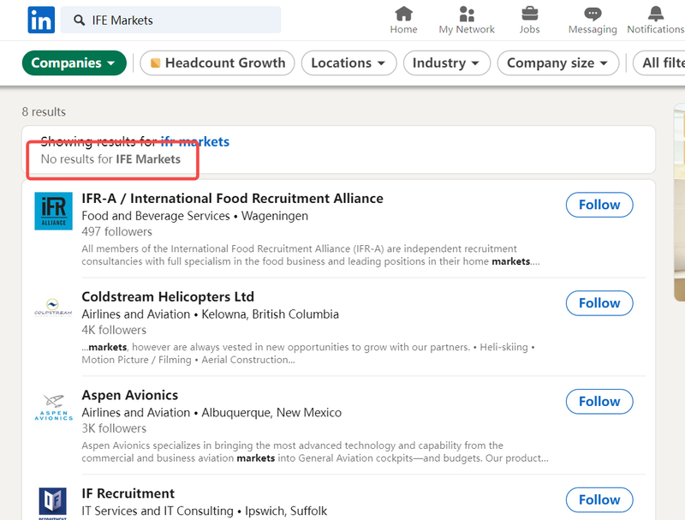Expand the Locations filter
The width and height of the screenshot is (685, 520).
coord(348,63)
